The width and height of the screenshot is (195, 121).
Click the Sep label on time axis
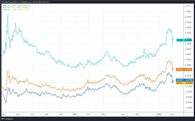click(46, 114)
